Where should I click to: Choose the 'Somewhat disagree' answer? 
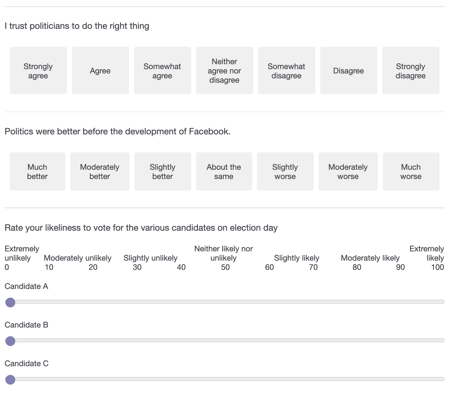[286, 70]
